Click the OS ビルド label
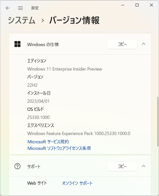 click(x=36, y=109)
